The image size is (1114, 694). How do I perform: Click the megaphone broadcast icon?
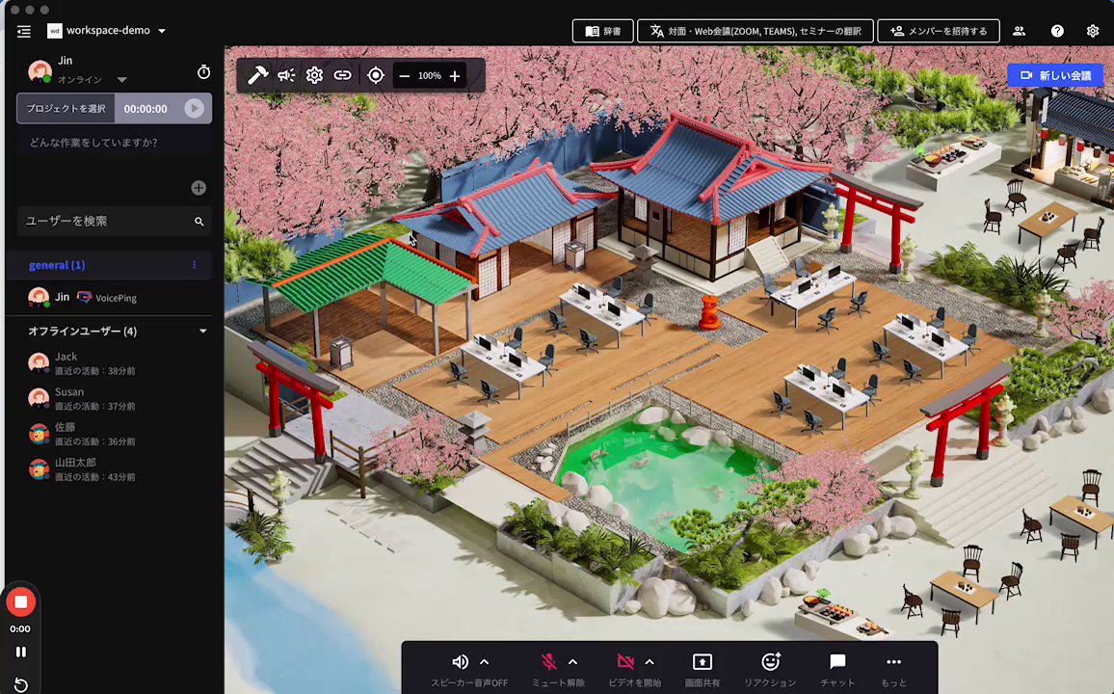[286, 75]
